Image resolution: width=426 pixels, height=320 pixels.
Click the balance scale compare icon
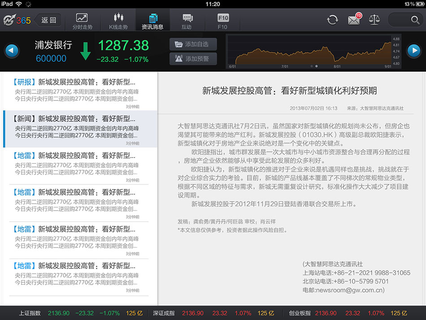point(374,20)
